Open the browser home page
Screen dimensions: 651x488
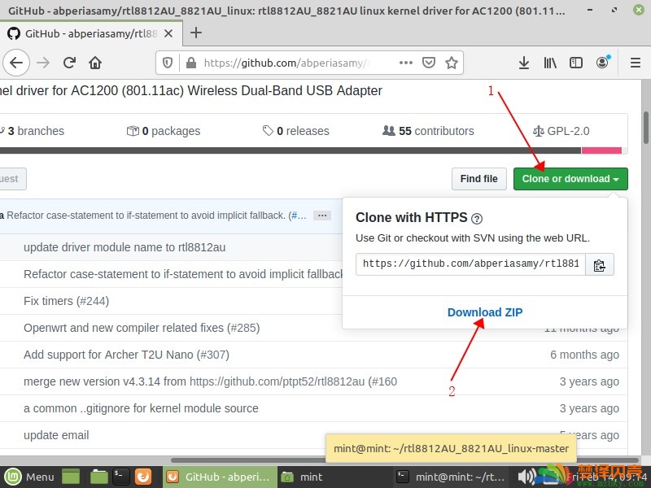tap(95, 63)
